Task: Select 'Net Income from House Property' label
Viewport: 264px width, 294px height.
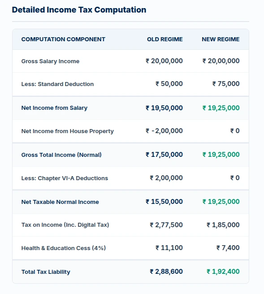Action: 68,131
